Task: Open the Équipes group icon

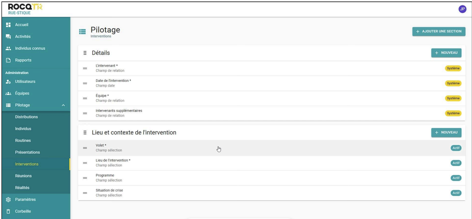Action: click(8, 93)
